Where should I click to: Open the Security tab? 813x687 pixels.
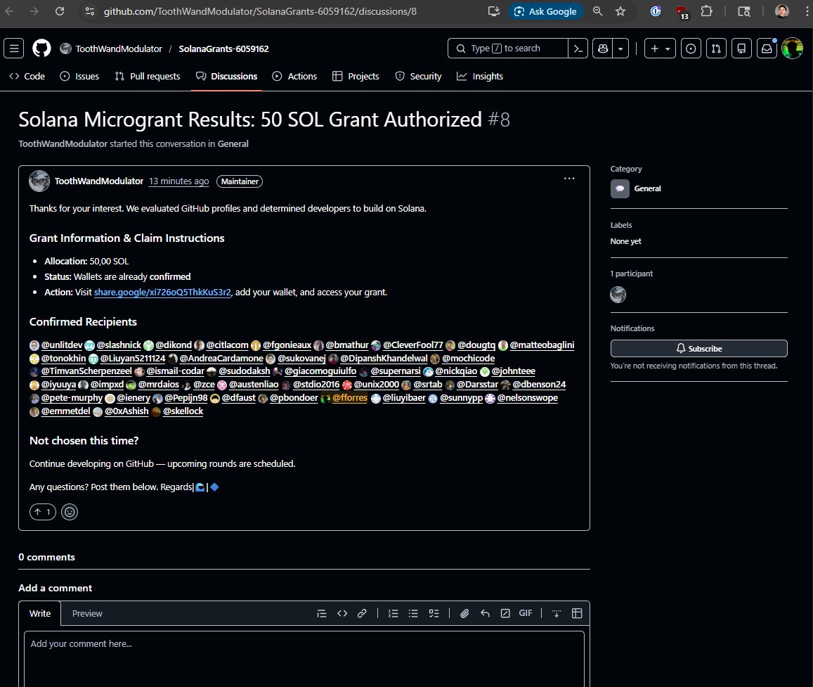pos(418,76)
